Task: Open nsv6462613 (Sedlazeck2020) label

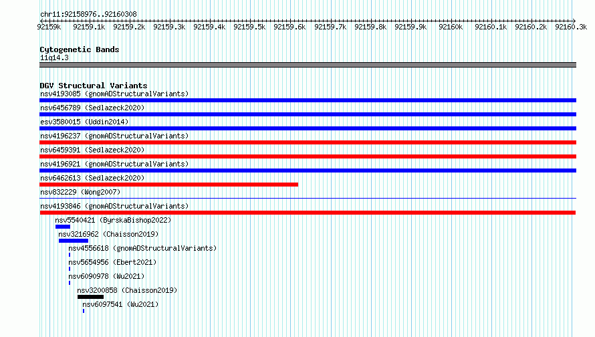Action: pos(92,178)
